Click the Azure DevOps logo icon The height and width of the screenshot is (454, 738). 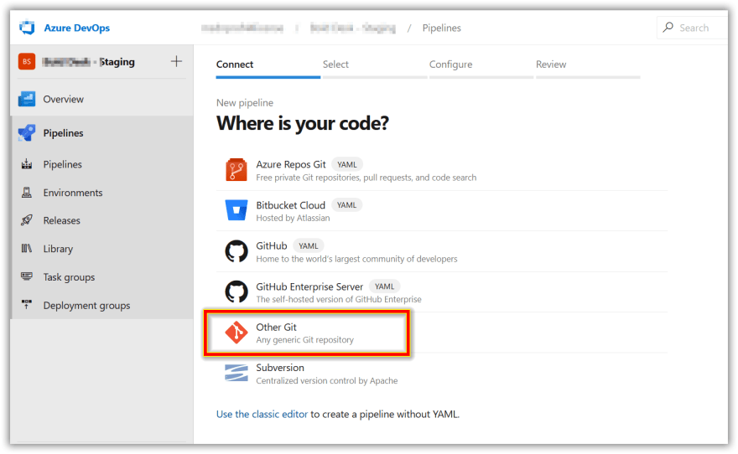coord(27,28)
